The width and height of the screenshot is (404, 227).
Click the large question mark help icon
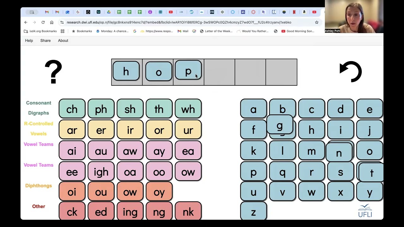tap(53, 72)
